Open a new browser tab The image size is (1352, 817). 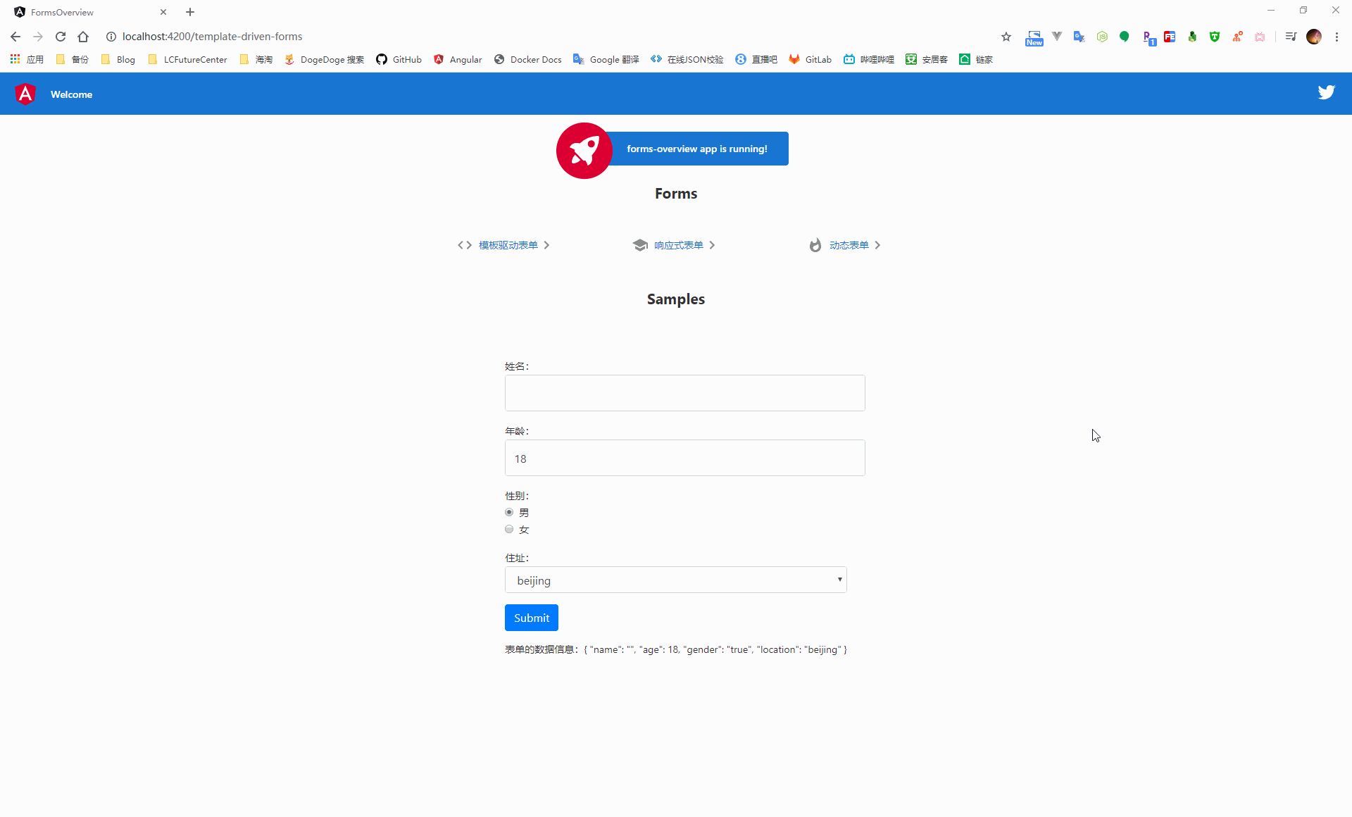click(x=190, y=12)
